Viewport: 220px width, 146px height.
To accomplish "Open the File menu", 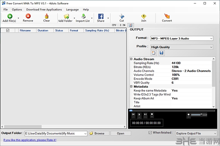I will tap(5, 10).
